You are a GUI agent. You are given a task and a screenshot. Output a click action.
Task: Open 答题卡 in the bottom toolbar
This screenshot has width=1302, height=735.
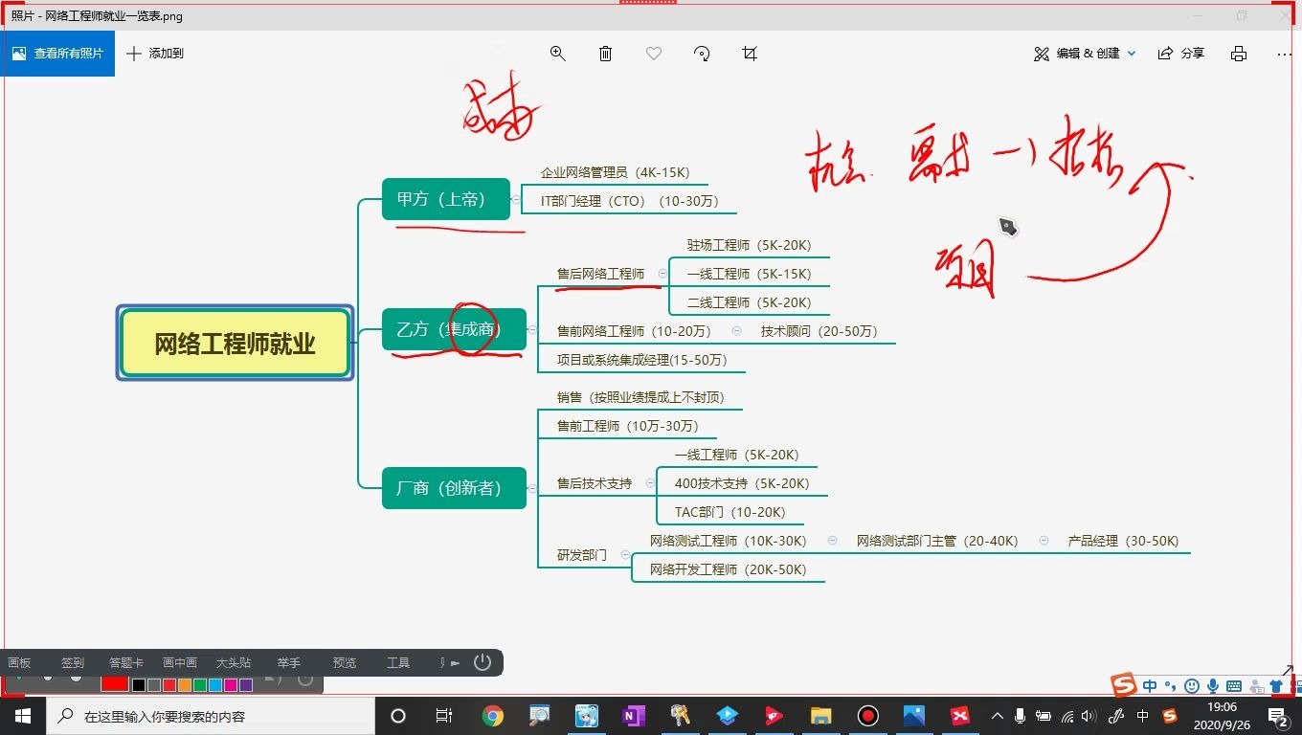pyautogui.click(x=126, y=662)
